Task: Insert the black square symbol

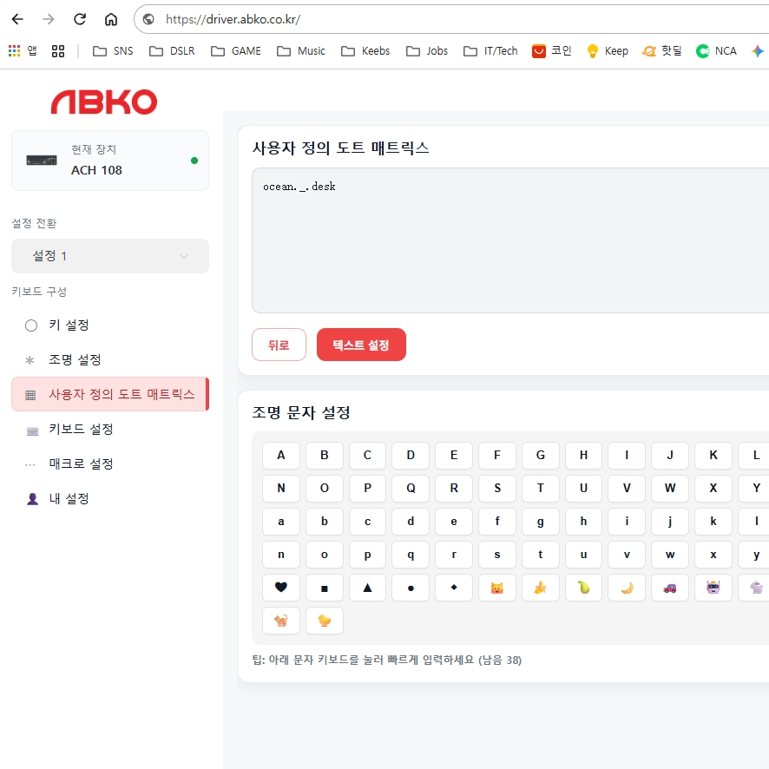Action: pyautogui.click(x=324, y=587)
